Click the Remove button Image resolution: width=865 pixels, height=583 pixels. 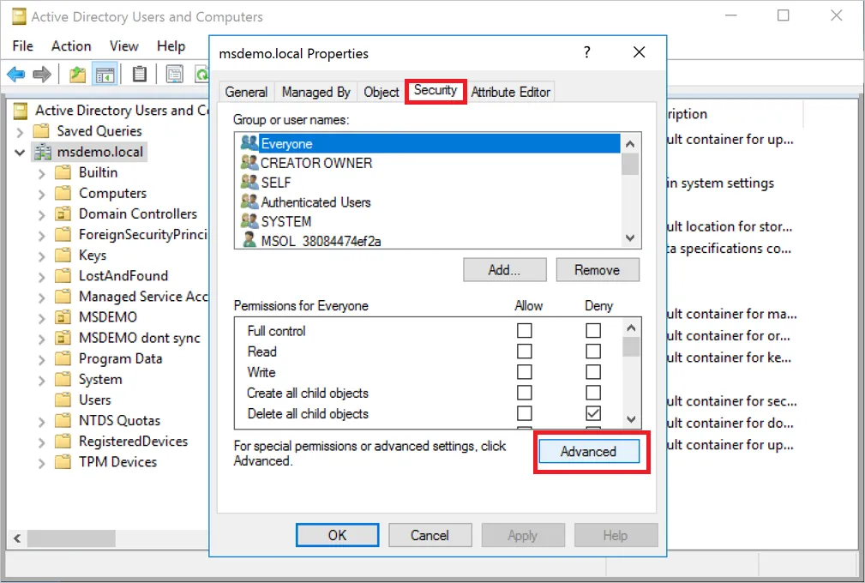(x=597, y=270)
